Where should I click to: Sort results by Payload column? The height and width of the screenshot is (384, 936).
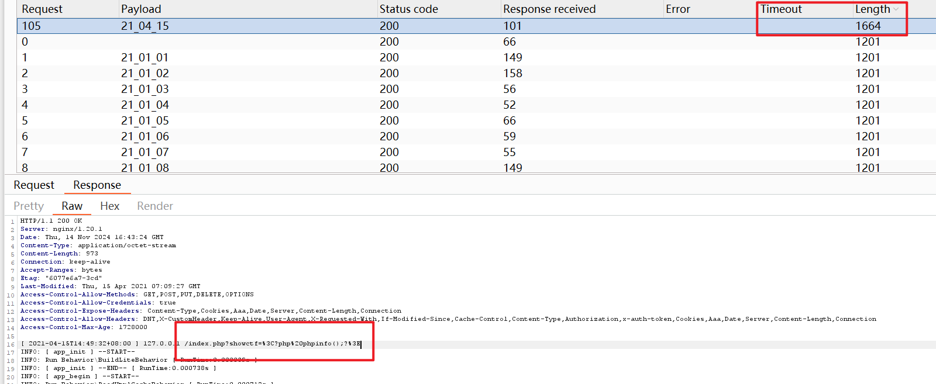141,9
